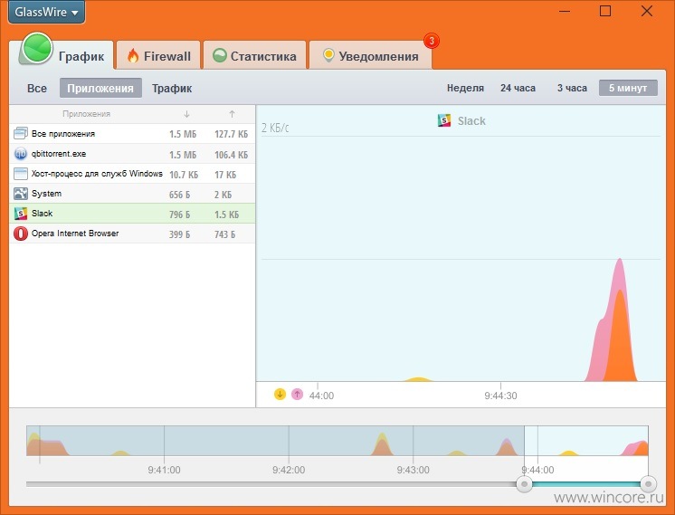The height and width of the screenshot is (515, 675).
Task: Click Все приложения upload value 127.7 КБ
Action: click(231, 134)
